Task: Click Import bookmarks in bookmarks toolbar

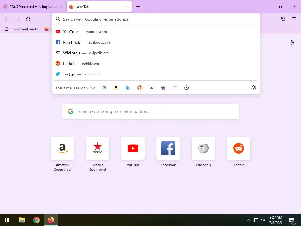Action: click(x=22, y=29)
